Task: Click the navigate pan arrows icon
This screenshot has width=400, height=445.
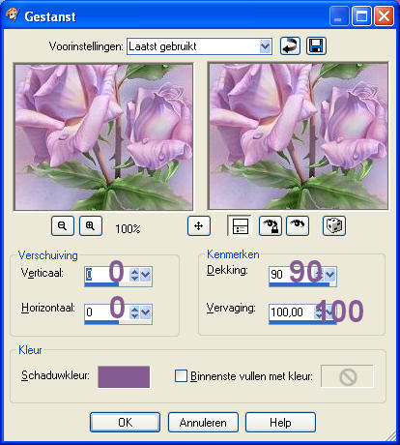Action: pos(199,225)
